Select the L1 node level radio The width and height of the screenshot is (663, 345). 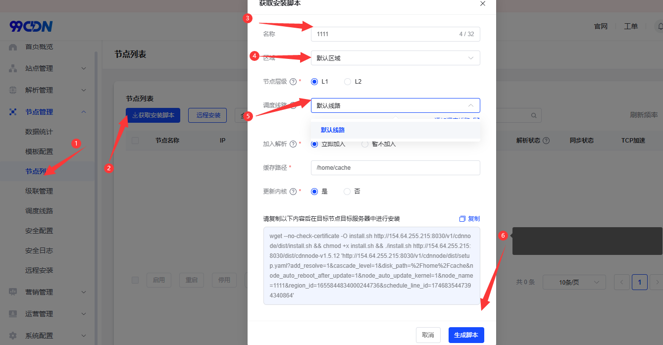point(314,82)
